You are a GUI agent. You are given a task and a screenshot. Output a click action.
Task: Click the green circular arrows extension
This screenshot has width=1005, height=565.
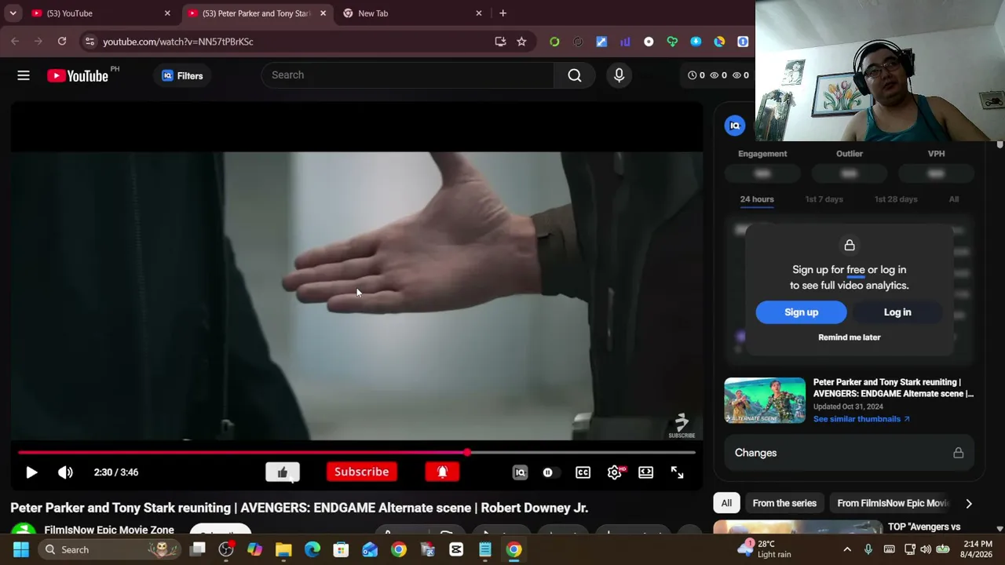(554, 42)
